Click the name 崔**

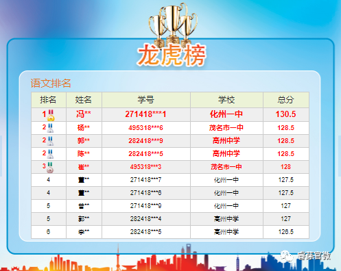pyautogui.click(x=84, y=167)
